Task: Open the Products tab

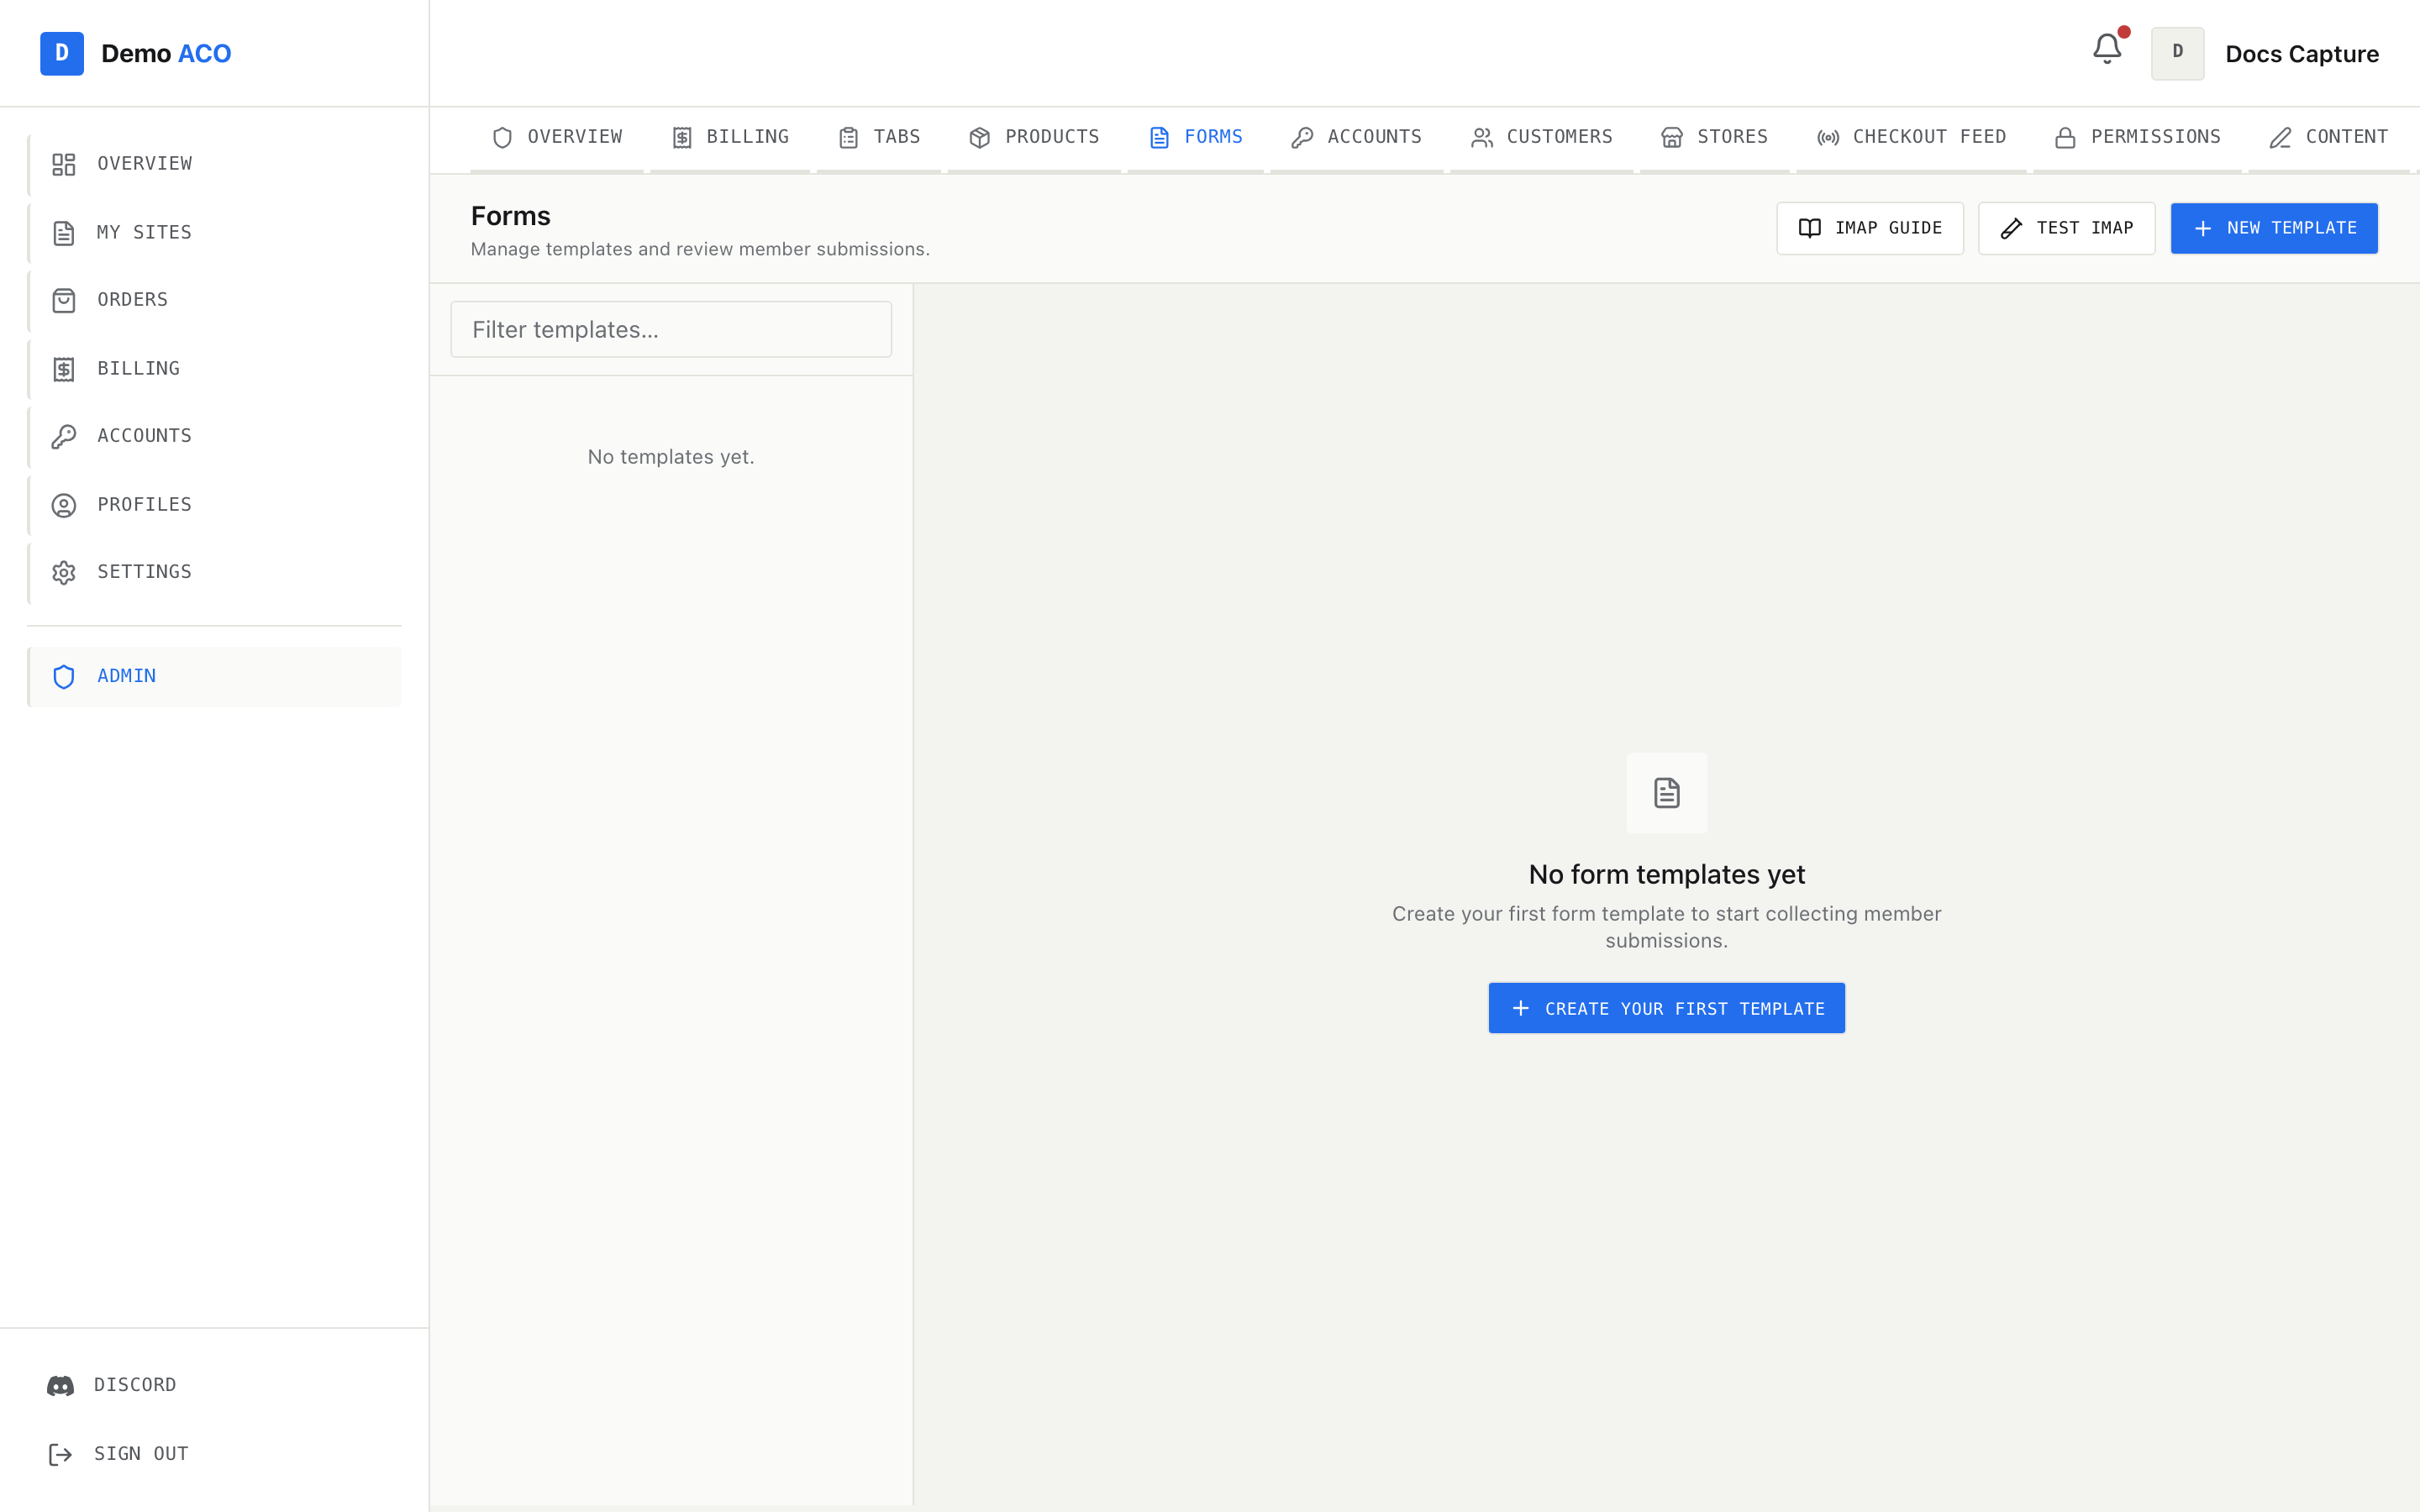Action: point(1034,137)
